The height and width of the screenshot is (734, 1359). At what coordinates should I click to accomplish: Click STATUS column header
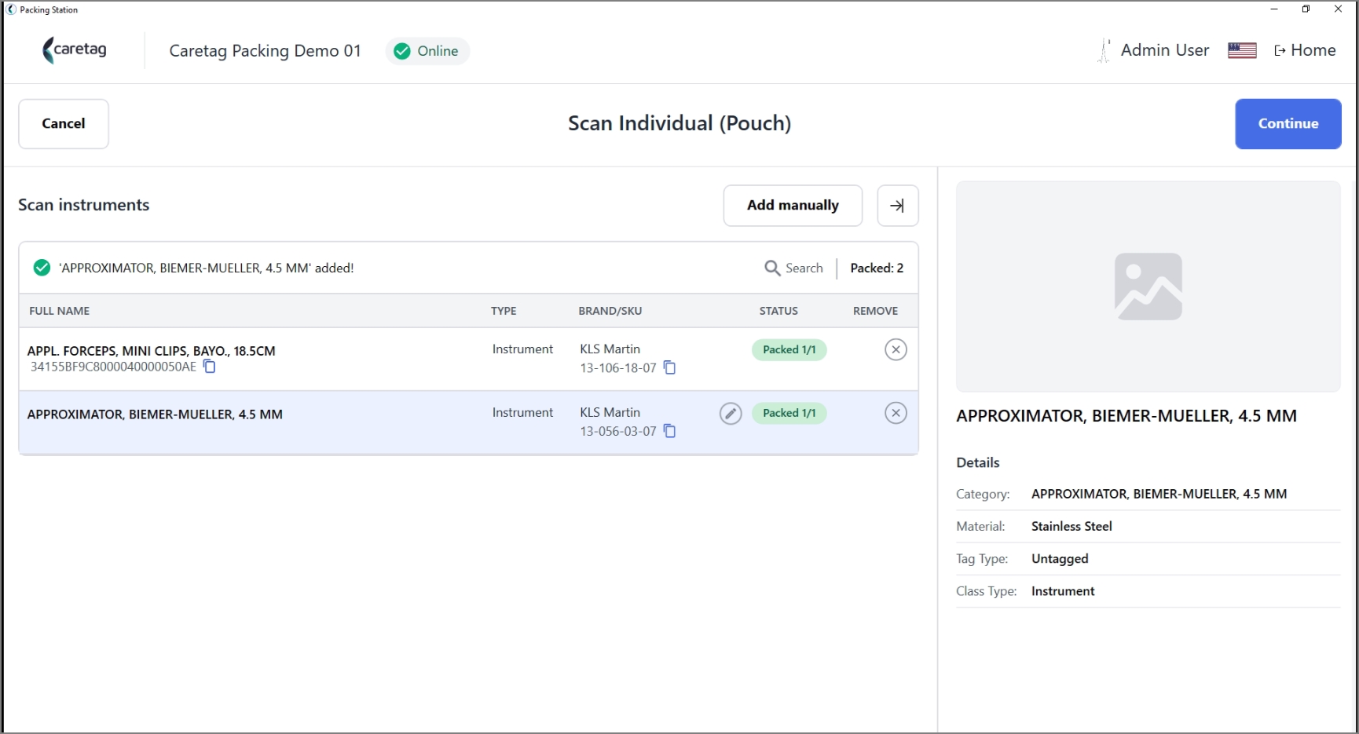click(778, 311)
